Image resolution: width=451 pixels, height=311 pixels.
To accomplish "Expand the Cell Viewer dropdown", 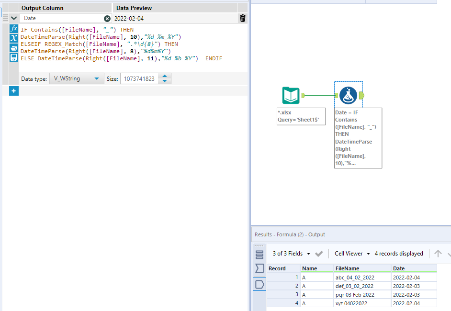I will pyautogui.click(x=351, y=253).
